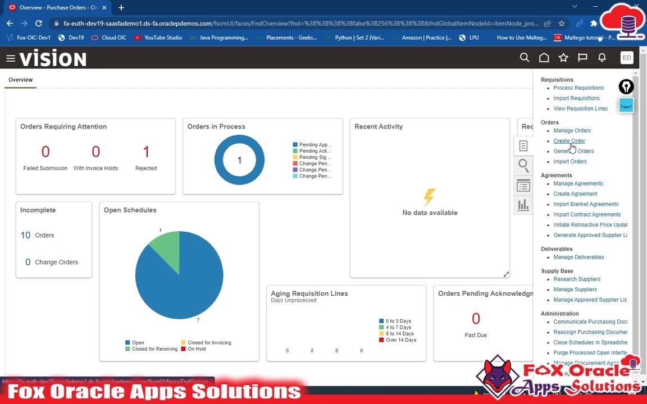Click Over 14 Days red legend swatch
Viewport: 647px width, 404px height.
pos(382,340)
